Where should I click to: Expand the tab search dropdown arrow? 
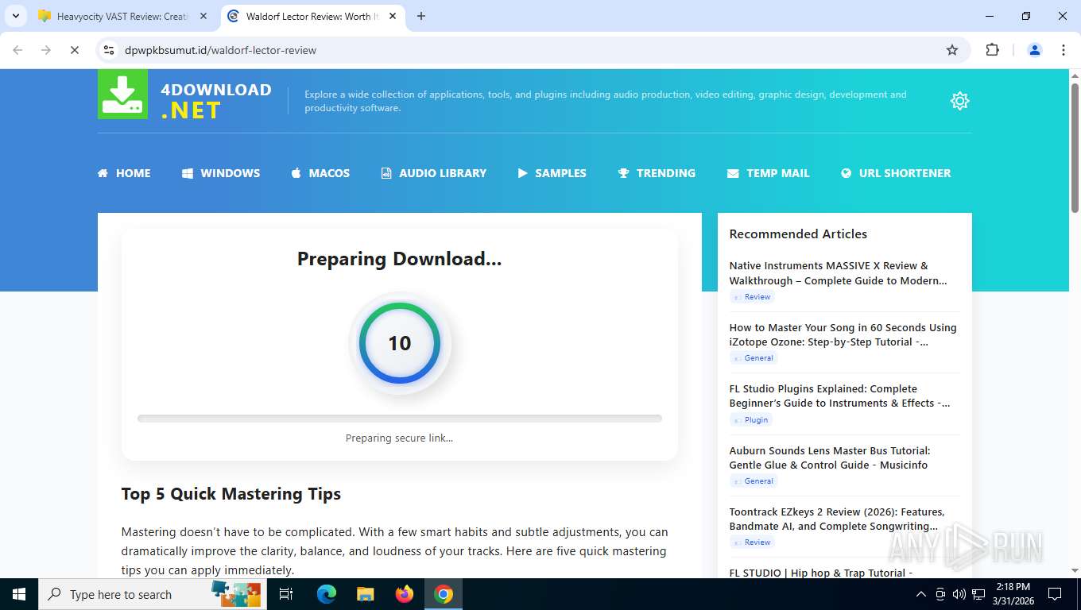16,16
